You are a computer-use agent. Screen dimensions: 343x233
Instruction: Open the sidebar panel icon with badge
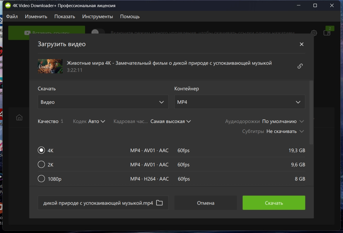pyautogui.click(x=327, y=33)
